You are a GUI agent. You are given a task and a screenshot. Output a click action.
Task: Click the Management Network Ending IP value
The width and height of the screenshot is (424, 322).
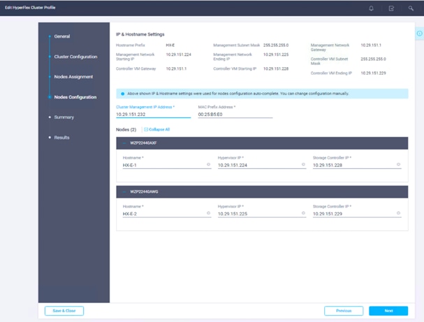click(276, 54)
